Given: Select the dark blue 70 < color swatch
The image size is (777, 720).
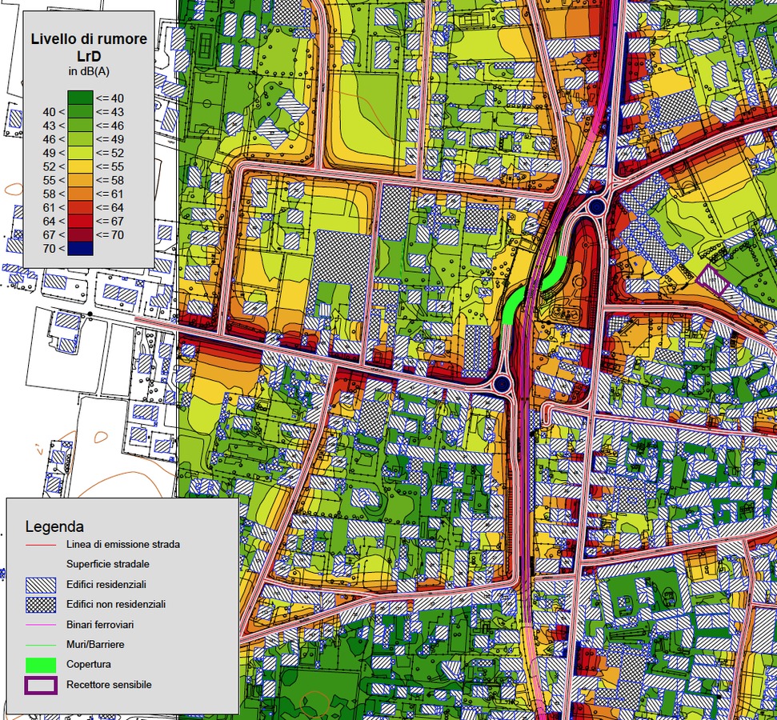Looking at the screenshot, I should pos(80,248).
